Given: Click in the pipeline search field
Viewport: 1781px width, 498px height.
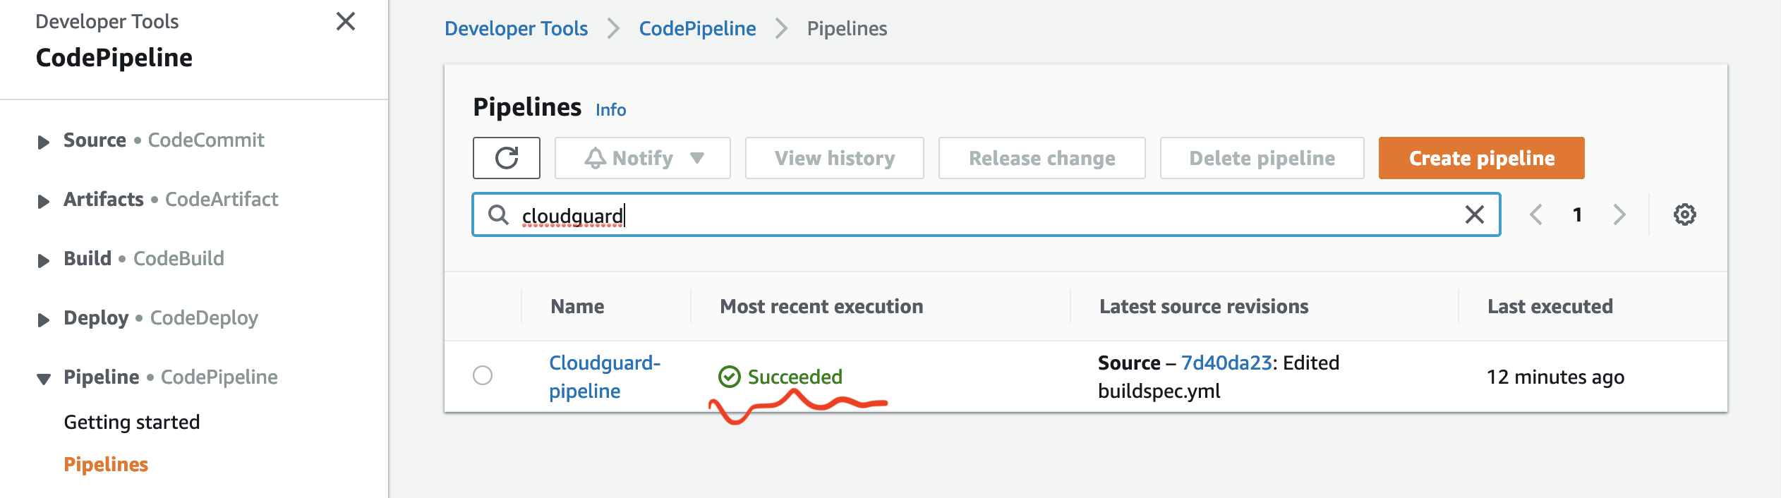Looking at the screenshot, I should [x=986, y=214].
